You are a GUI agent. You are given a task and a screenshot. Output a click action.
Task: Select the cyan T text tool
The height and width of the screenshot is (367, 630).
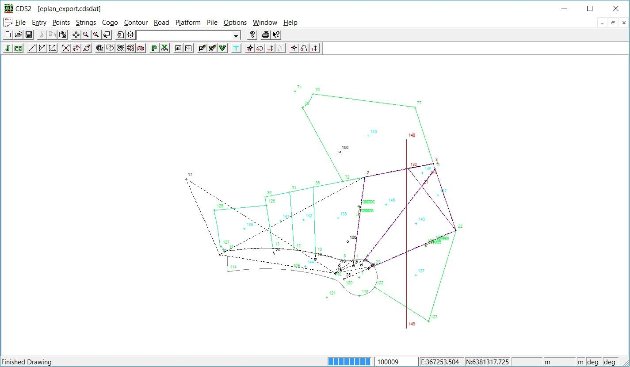click(x=236, y=48)
